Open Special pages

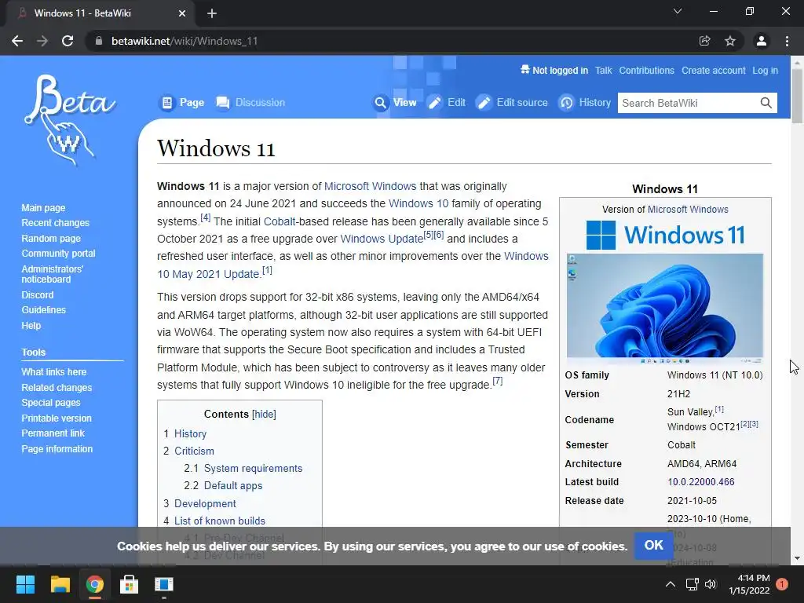point(51,403)
